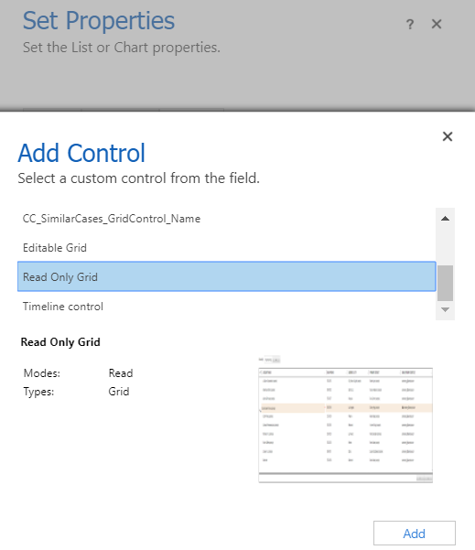Click the Set Properties title
The width and height of the screenshot is (475, 550).
pos(99,21)
